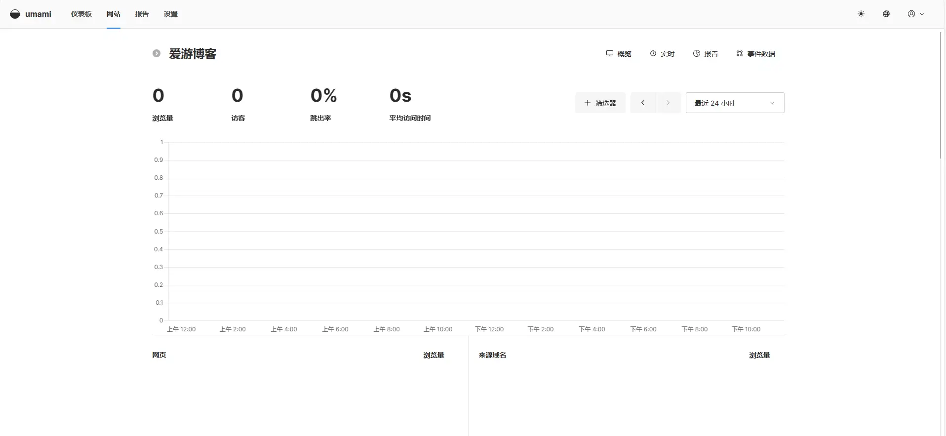The image size is (946, 436).
Task: Add a filter with 筛选器 button
Action: tap(600, 103)
